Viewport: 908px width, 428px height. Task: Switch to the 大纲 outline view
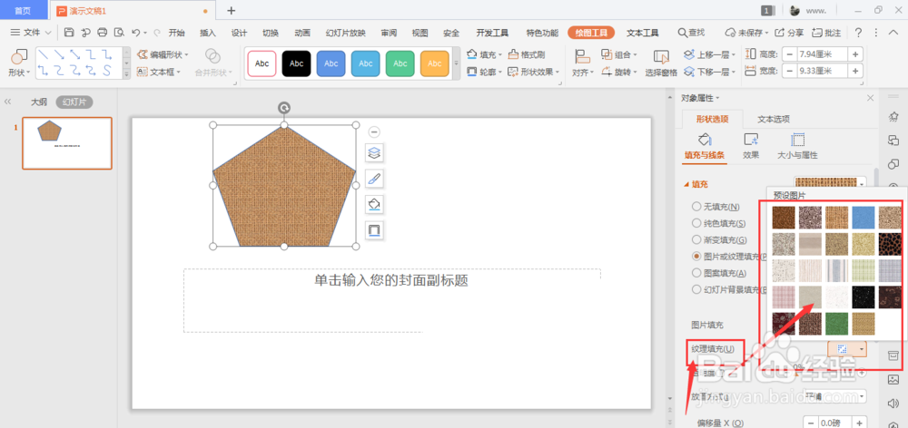[x=39, y=102]
